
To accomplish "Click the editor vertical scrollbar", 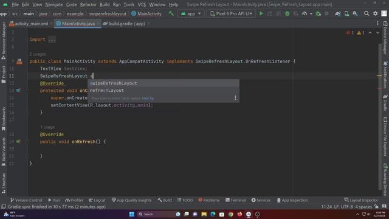I will click(x=380, y=117).
